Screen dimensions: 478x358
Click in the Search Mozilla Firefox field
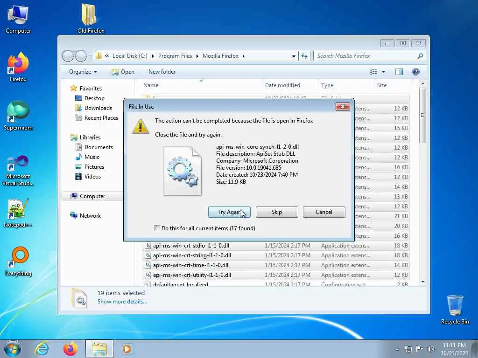click(366, 56)
